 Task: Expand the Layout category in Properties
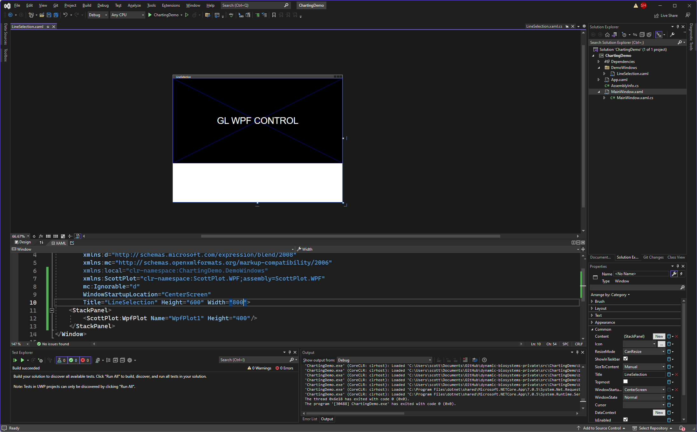592,308
